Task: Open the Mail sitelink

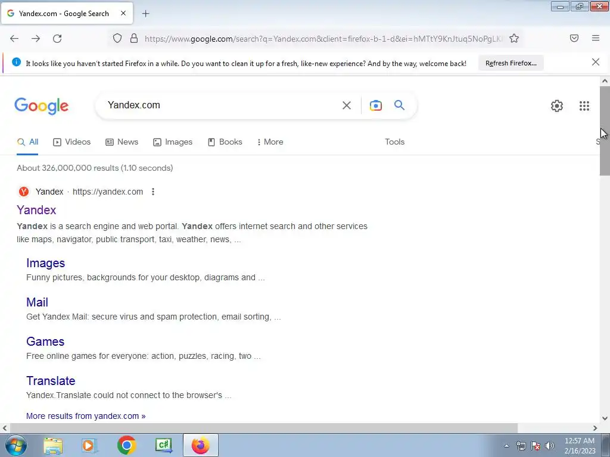Action: point(37,302)
